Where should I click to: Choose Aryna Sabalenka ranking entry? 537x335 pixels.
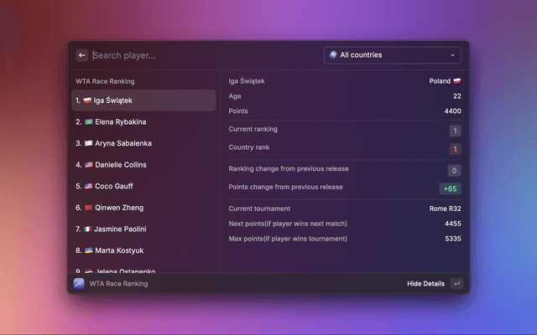pyautogui.click(x=143, y=143)
